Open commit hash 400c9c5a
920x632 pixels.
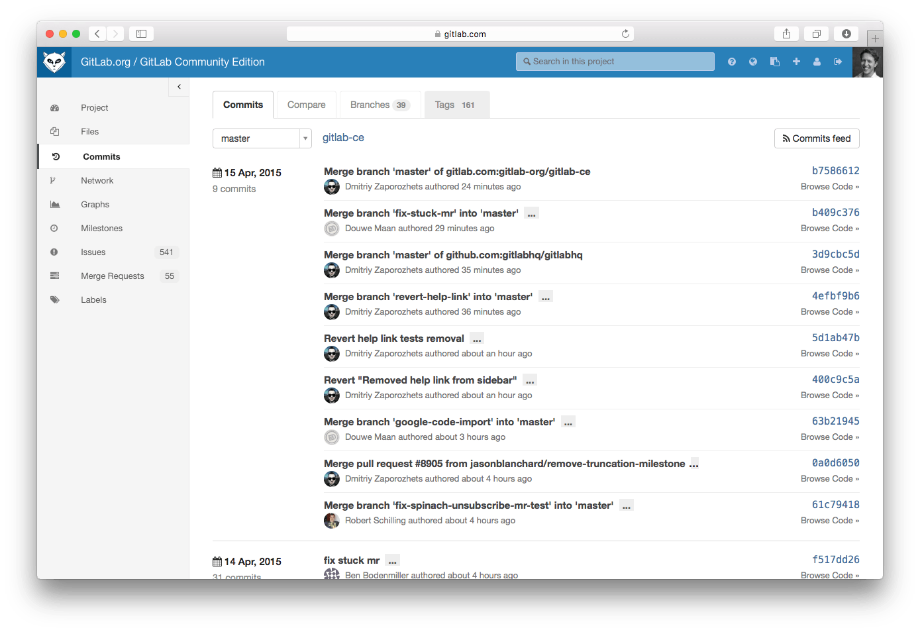click(836, 380)
